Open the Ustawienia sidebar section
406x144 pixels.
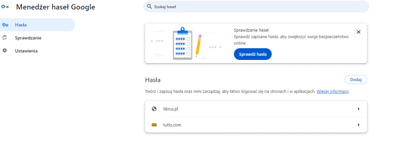[37, 51]
